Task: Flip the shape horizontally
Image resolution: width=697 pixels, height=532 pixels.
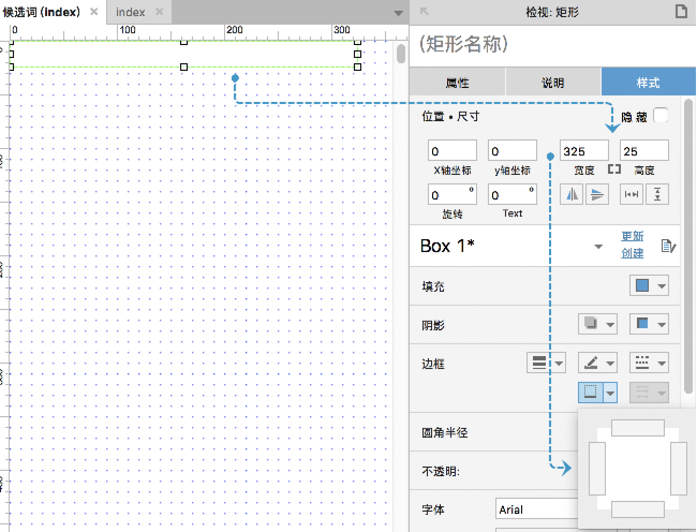Action: click(x=572, y=194)
